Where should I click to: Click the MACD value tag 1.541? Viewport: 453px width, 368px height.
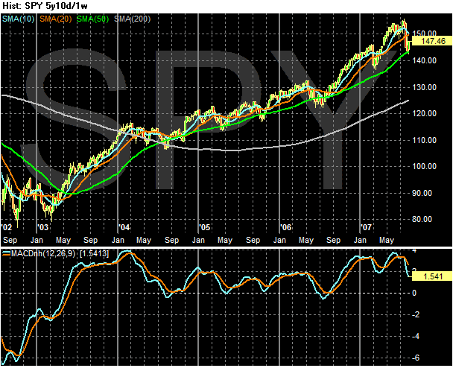click(432, 276)
